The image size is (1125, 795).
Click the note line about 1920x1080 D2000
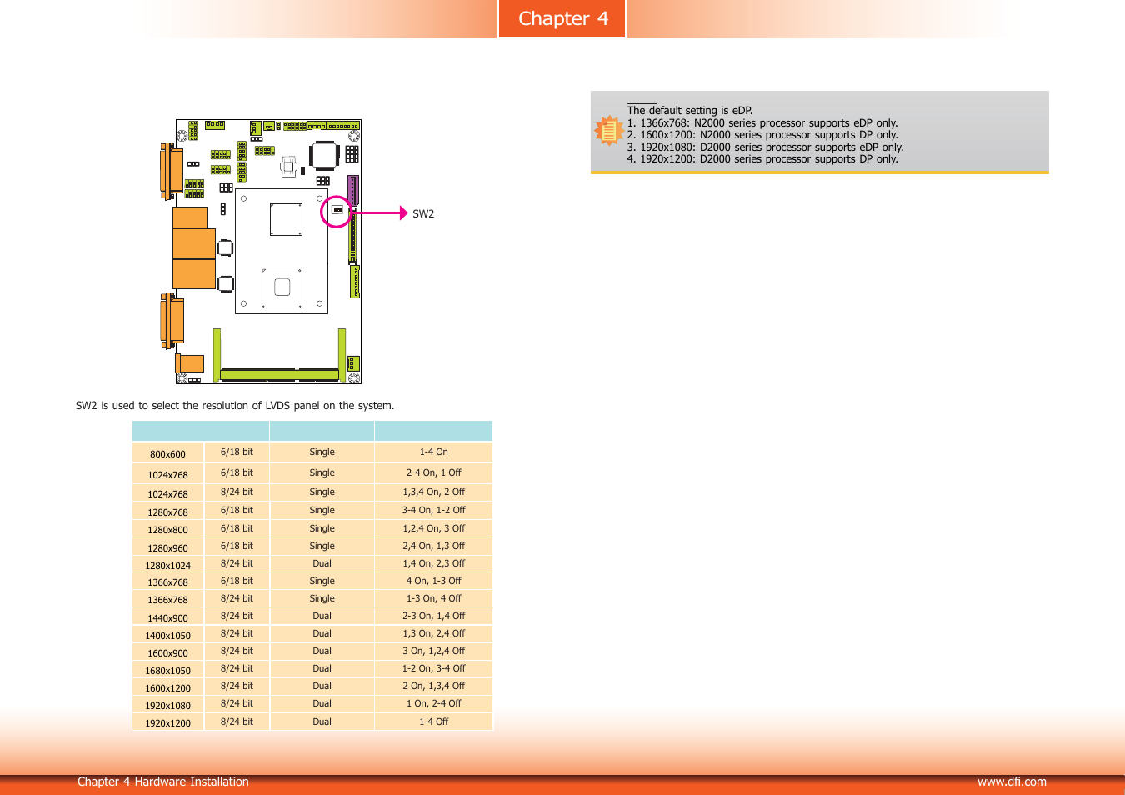pyautogui.click(x=765, y=147)
